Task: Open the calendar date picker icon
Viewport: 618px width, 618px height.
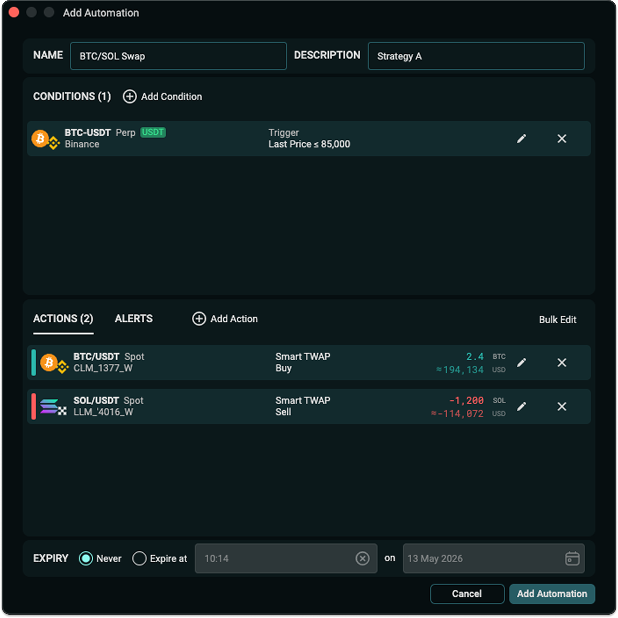Action: click(572, 559)
